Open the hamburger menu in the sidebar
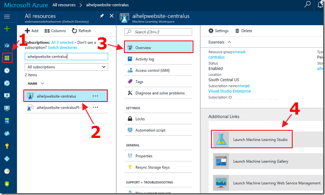The height and width of the screenshot is (195, 325). click(7, 16)
